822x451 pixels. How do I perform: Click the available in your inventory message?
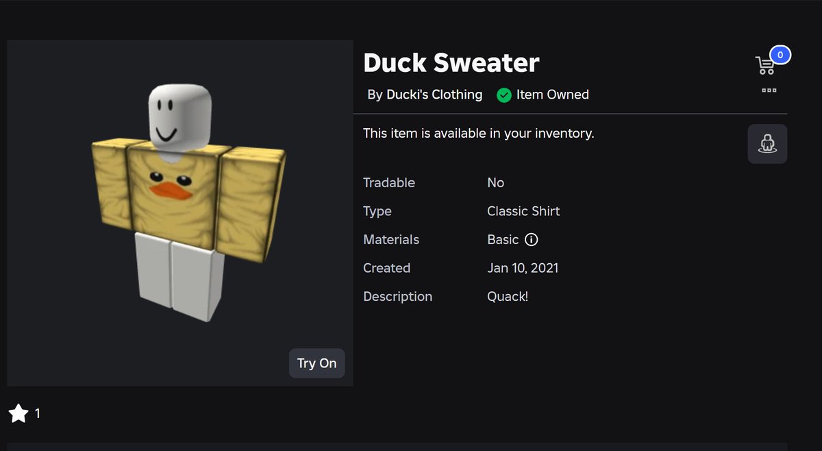point(479,134)
